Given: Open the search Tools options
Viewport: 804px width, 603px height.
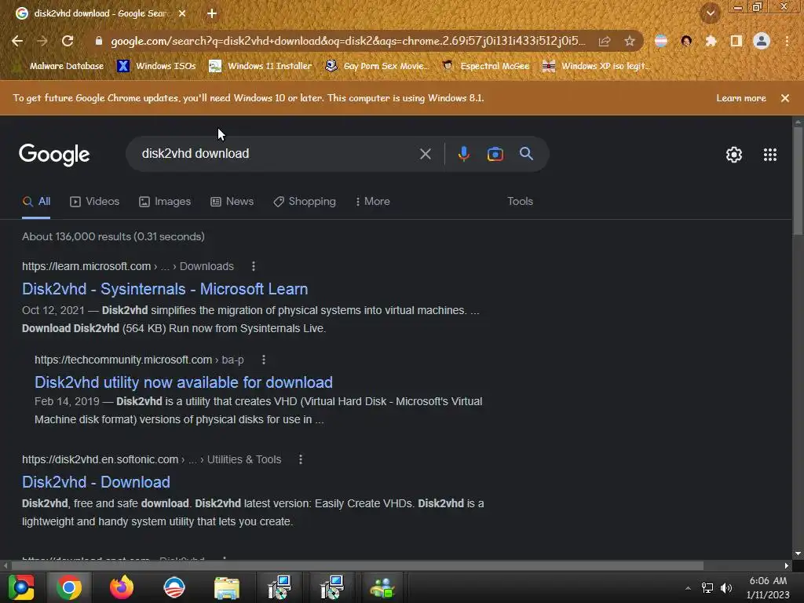Looking at the screenshot, I should pos(520,202).
